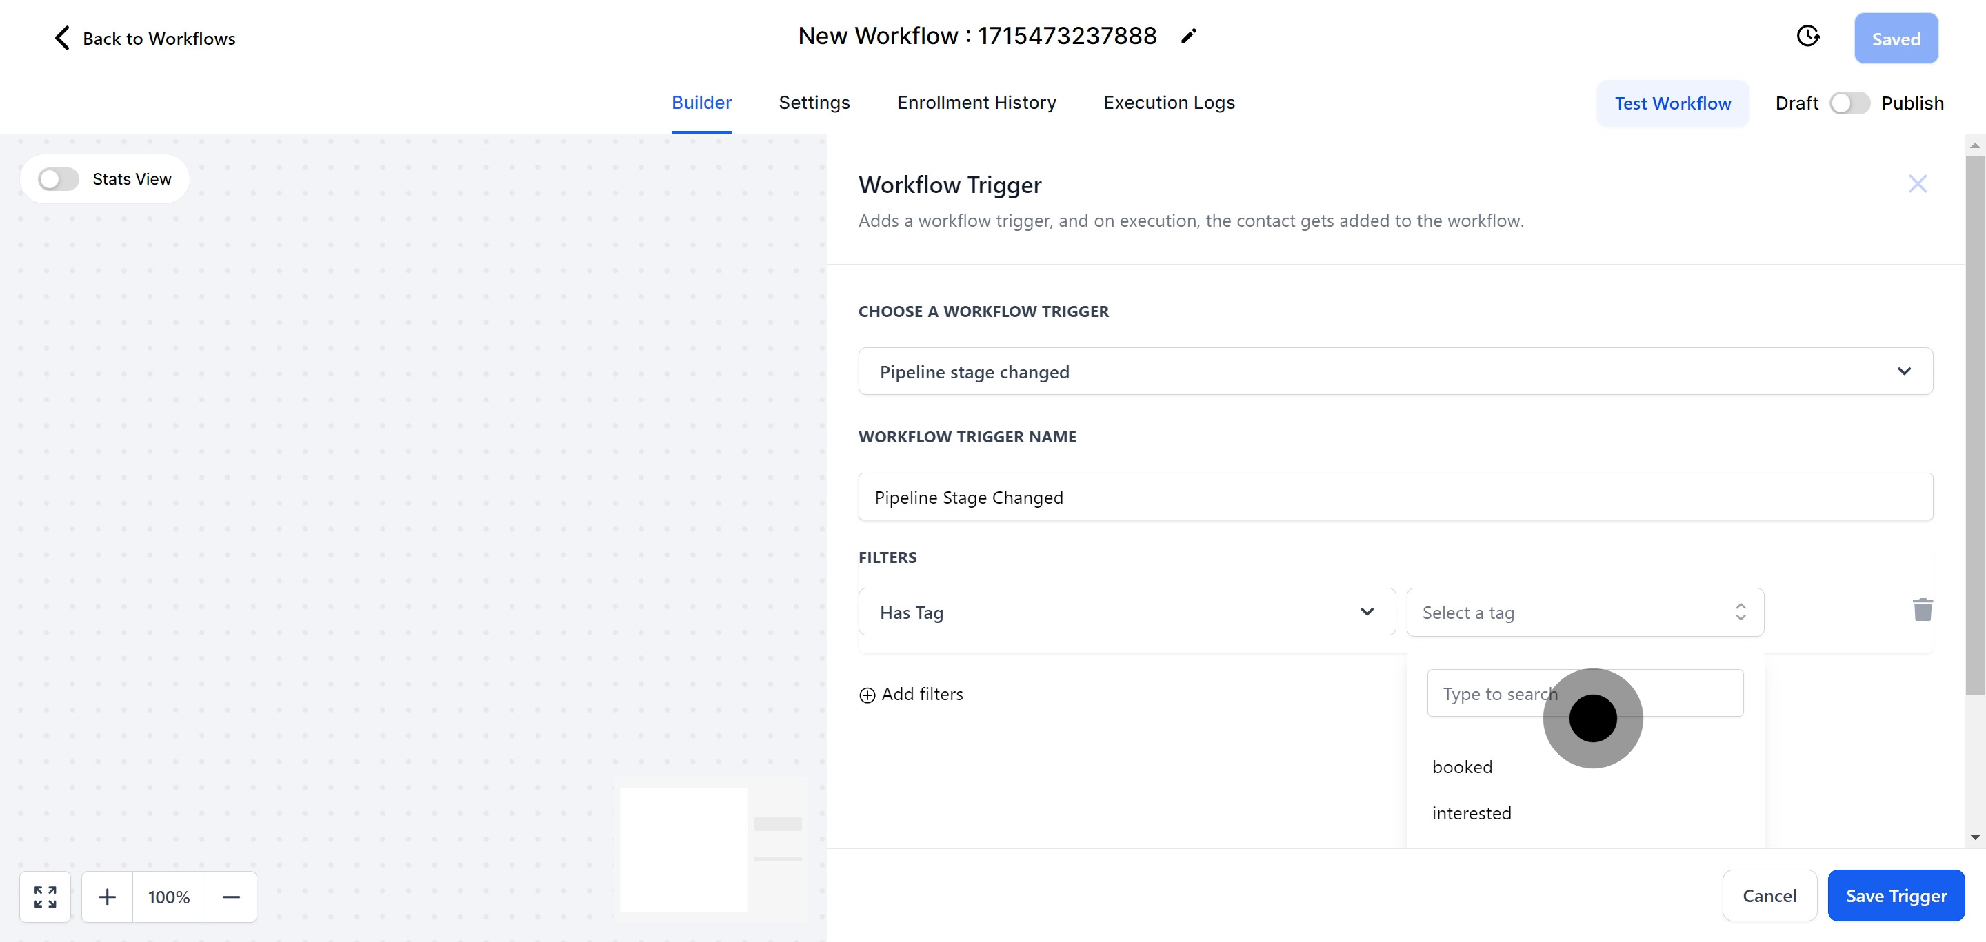Click the Add filters plus icon

(x=867, y=695)
